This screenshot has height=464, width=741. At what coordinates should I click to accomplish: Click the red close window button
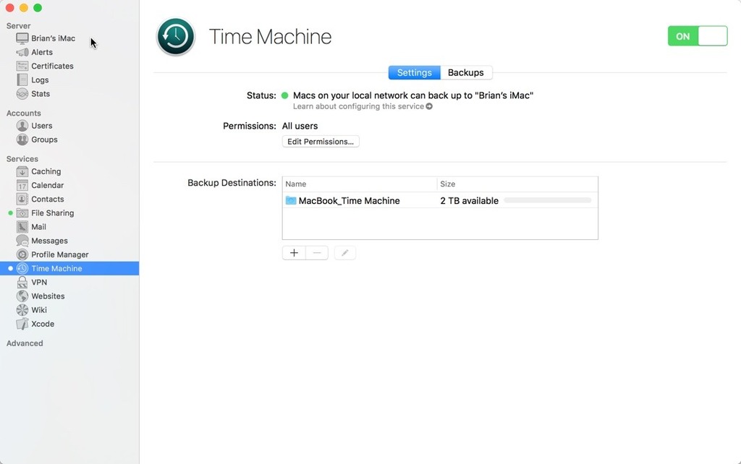(x=9, y=8)
